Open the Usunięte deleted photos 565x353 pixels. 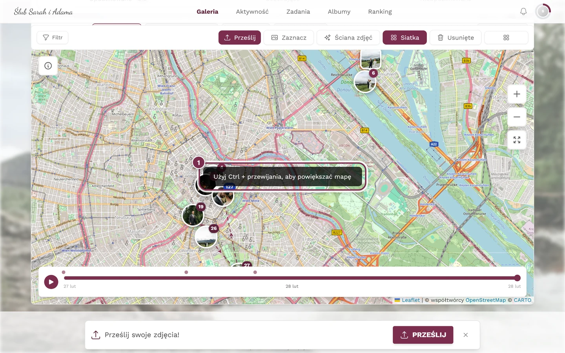456,38
